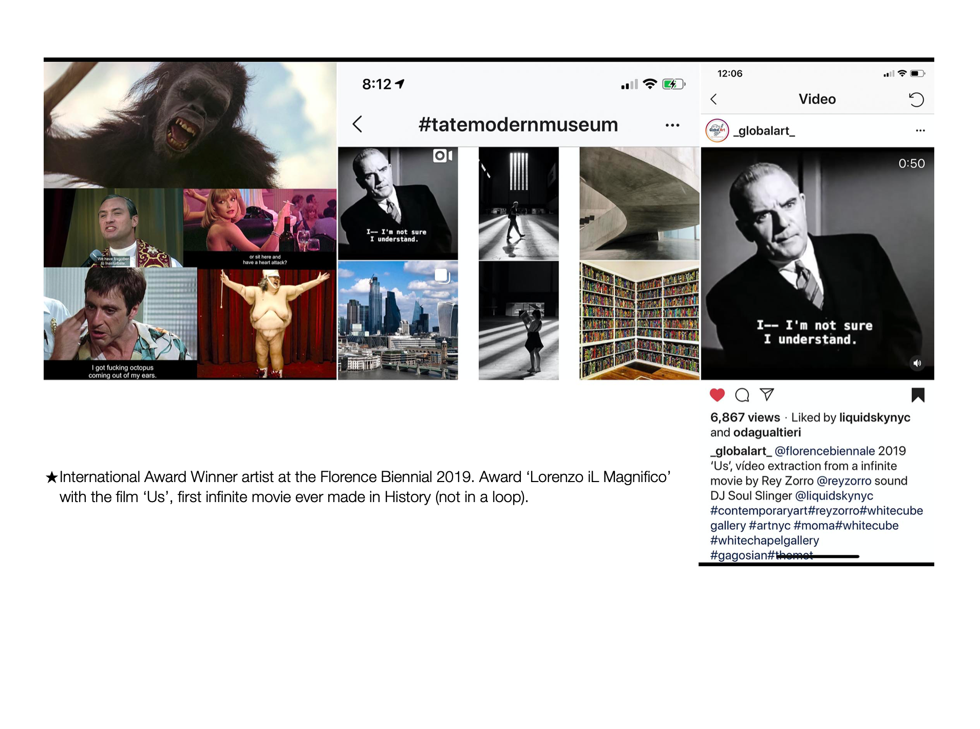Open the turbine hall walking silhouette photo
980x729 pixels.
point(518,203)
